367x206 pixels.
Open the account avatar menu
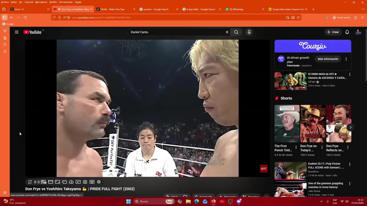358,32
